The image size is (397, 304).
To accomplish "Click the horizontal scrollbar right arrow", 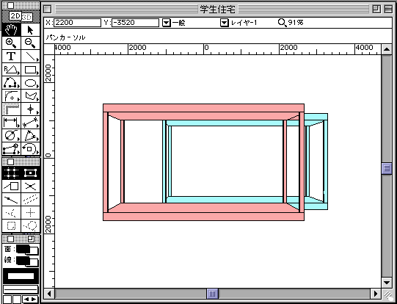I will [376, 294].
